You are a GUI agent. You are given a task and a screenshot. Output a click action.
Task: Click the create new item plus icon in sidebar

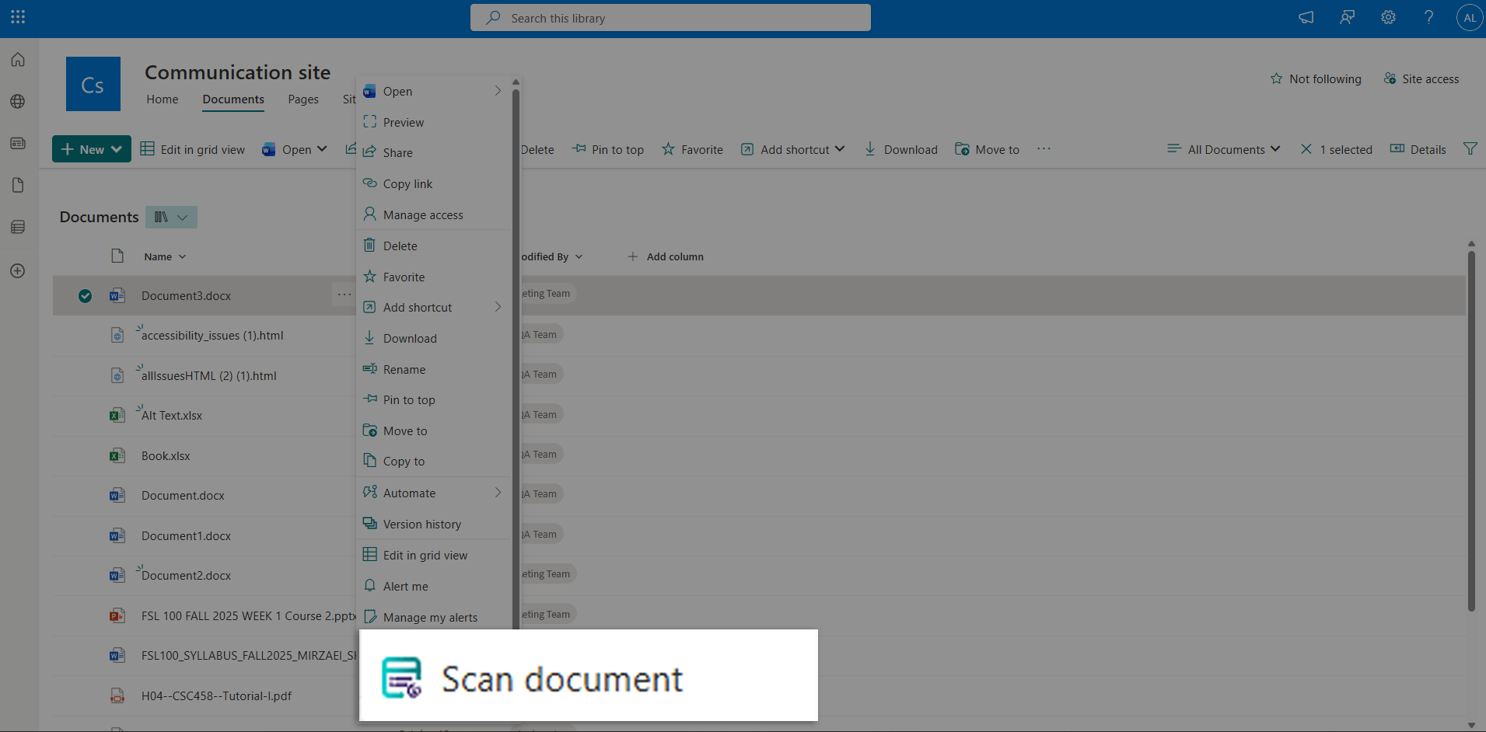(x=17, y=270)
